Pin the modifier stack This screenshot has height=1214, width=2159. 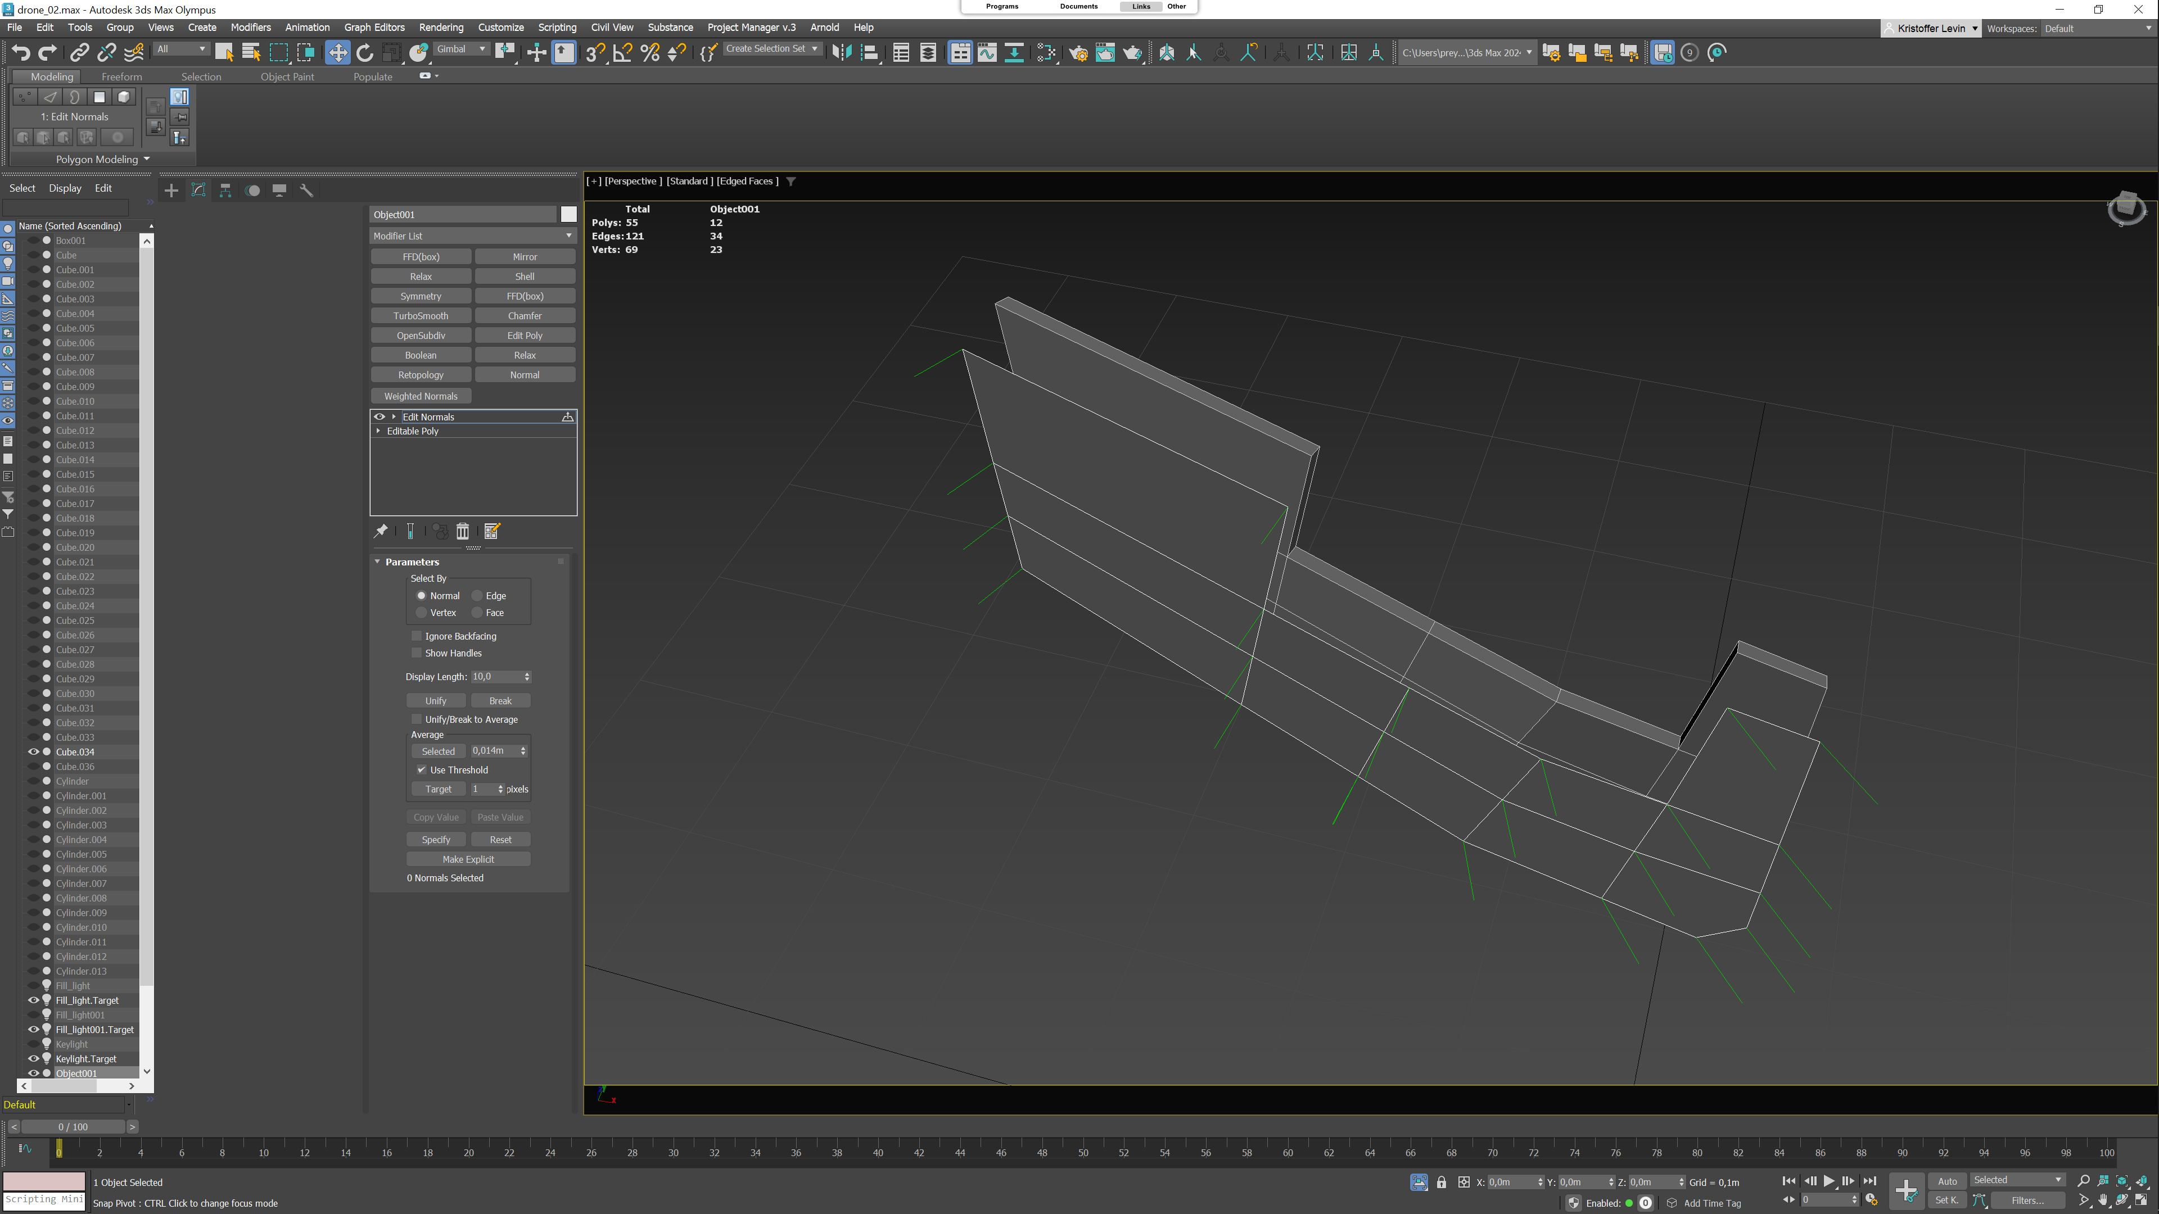coord(381,531)
